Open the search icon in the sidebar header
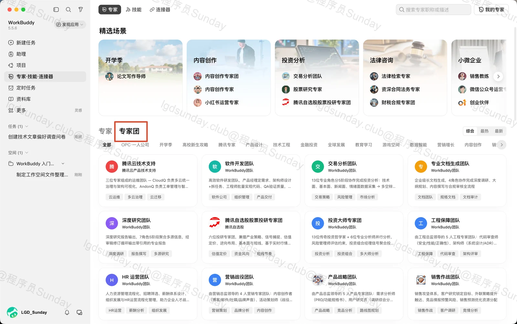Image resolution: width=517 pixels, height=324 pixels. click(x=69, y=10)
